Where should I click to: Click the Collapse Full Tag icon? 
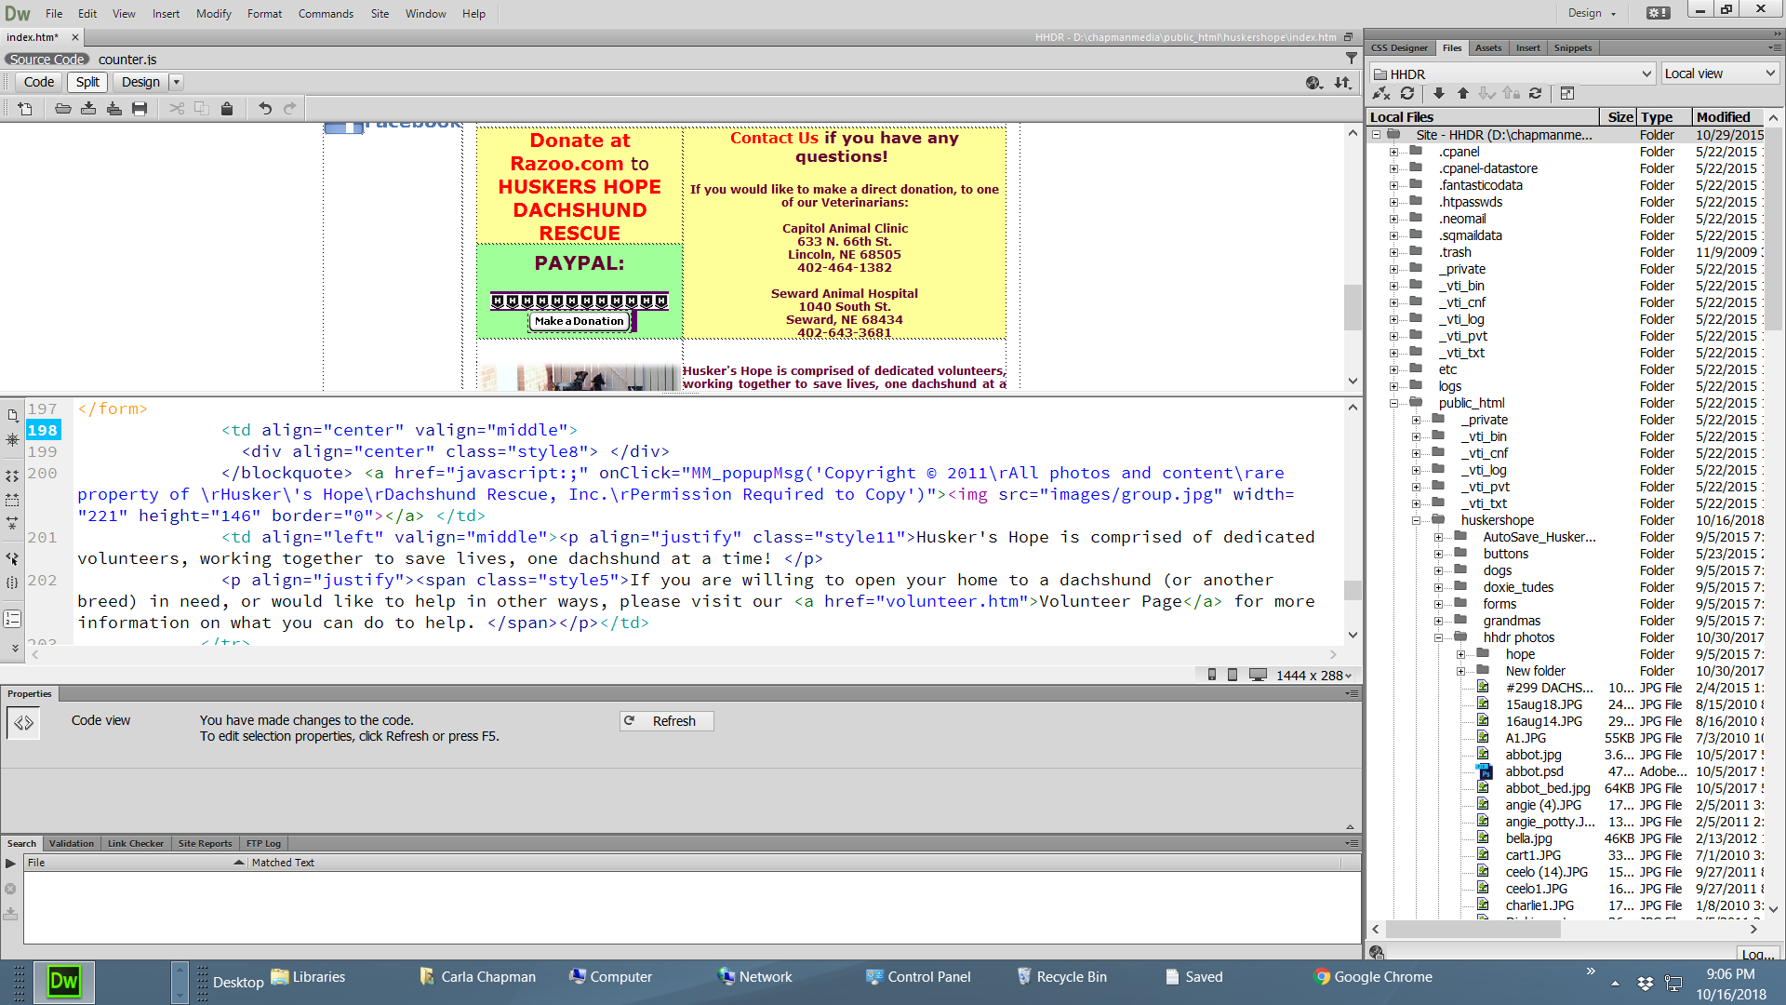pyautogui.click(x=13, y=476)
